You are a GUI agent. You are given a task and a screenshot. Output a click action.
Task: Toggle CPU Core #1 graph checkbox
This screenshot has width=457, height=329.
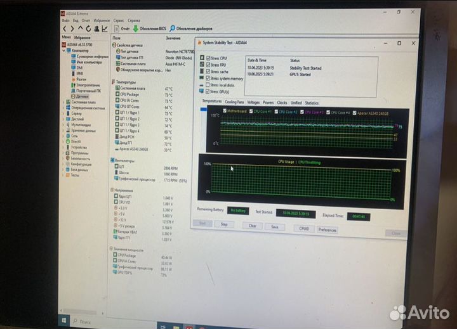pyautogui.click(x=251, y=111)
